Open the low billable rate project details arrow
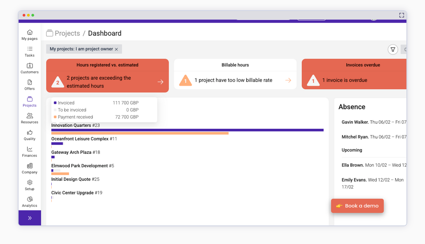Image resolution: width=425 pixels, height=244 pixels. coord(288,80)
